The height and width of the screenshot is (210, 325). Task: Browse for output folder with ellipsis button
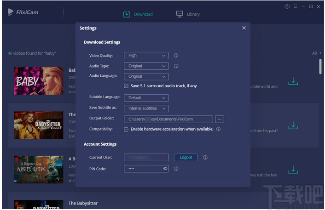click(x=220, y=119)
